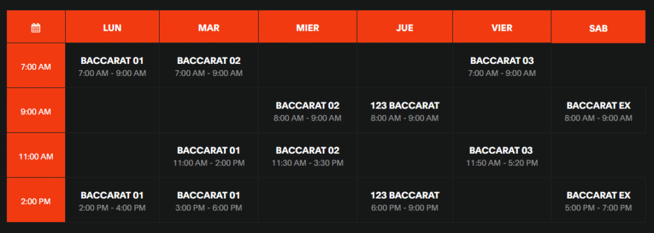
Task: Open Wednesday BACCARAT 02 11:30 AM session
Action: (x=307, y=156)
